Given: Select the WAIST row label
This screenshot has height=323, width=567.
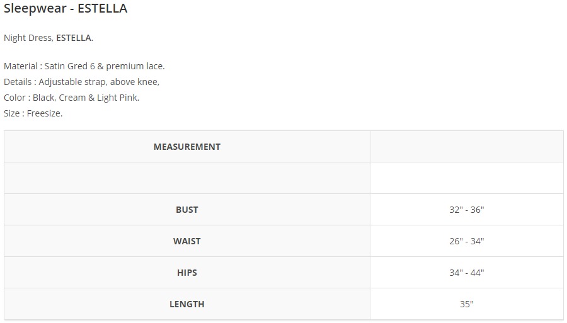Looking at the screenshot, I should coord(187,241).
